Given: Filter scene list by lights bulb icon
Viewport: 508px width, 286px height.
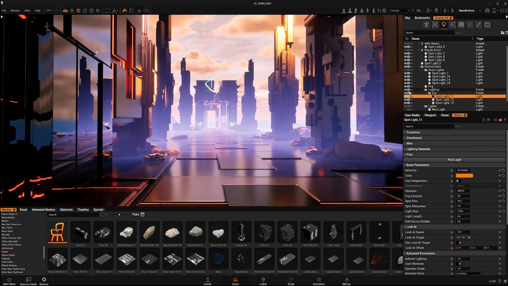Looking at the screenshot, I should coord(444,25).
